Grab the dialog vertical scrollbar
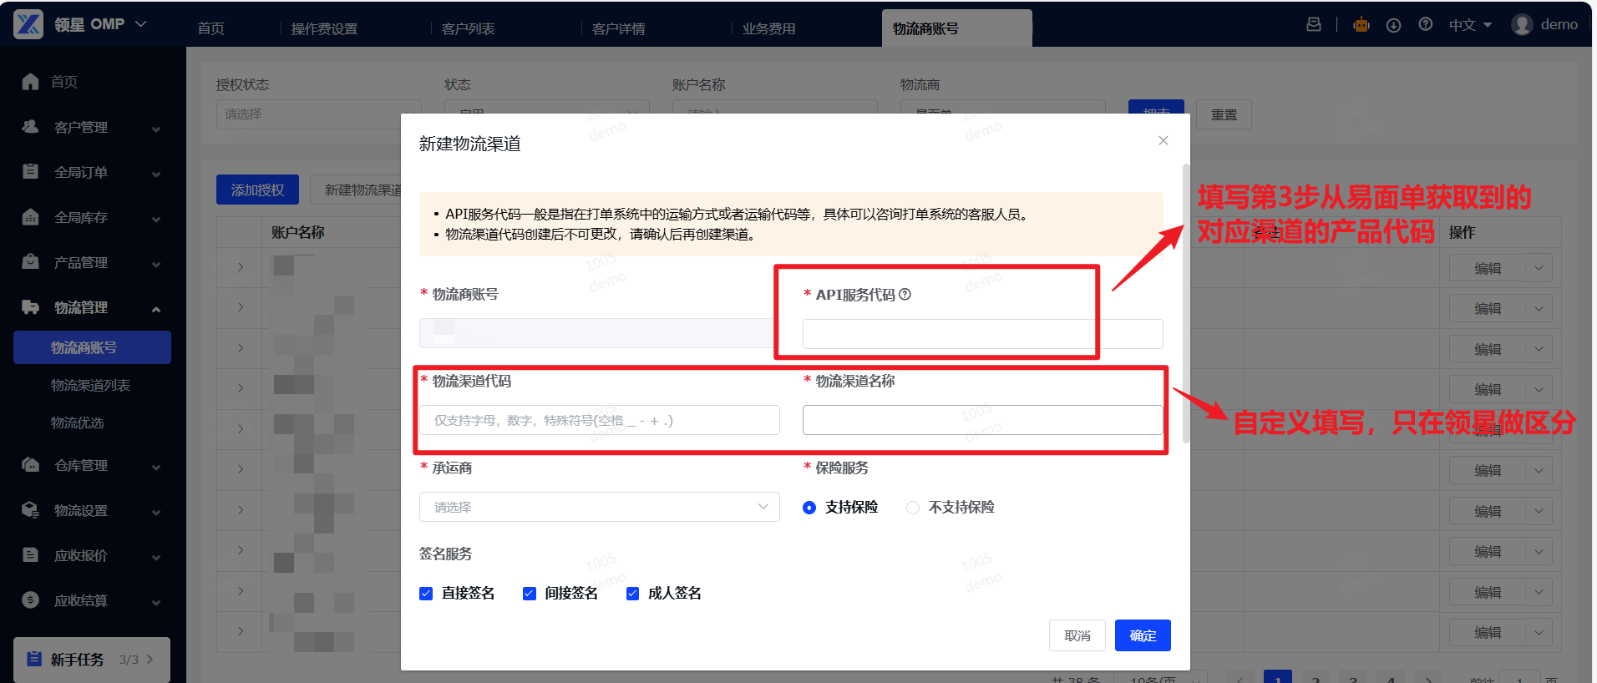Viewport: 1597px width, 683px height. tap(1186, 303)
